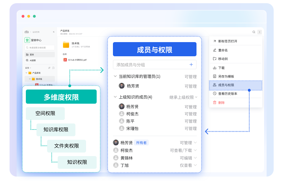Click the sort icon beside 目录
This screenshot has width=285, height=184.
[49, 68]
